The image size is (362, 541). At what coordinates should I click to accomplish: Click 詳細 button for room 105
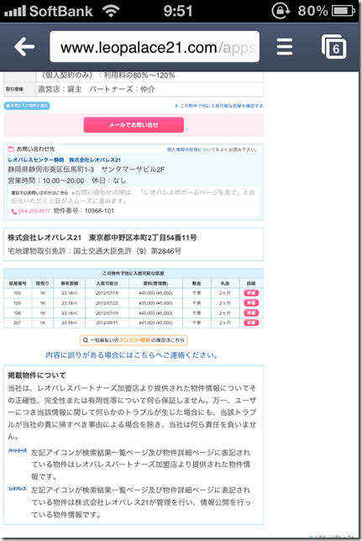click(x=251, y=303)
